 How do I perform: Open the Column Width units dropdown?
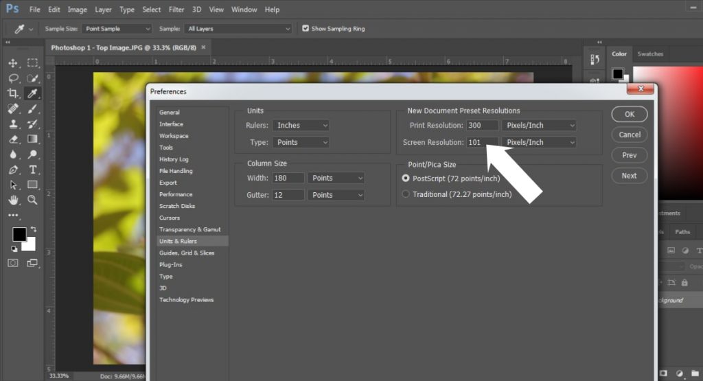(x=336, y=178)
